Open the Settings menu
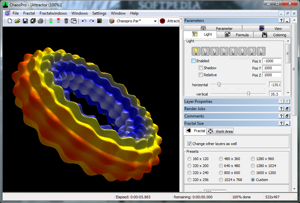 [x=99, y=13]
